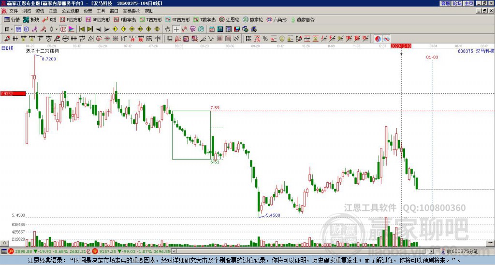Click the 论坛 forum link
This screenshot has height=265, width=495.
(457, 3)
